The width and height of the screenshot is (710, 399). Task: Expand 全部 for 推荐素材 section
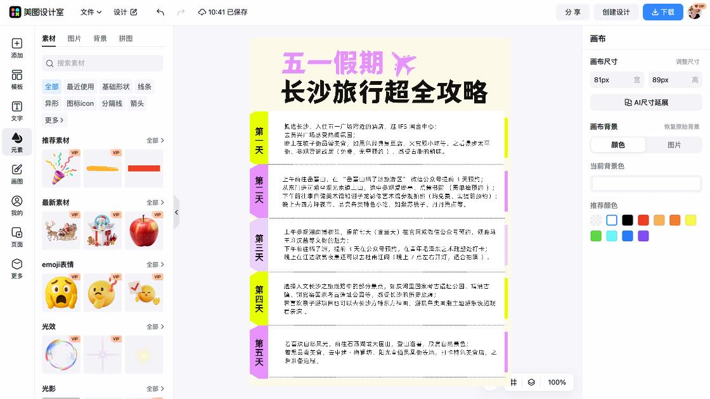click(x=155, y=140)
